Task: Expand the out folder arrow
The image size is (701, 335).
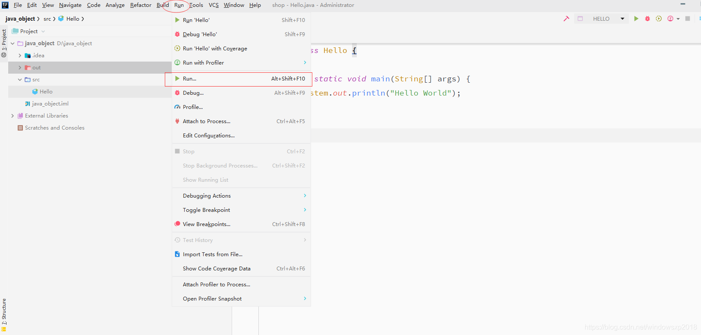Action: (20, 68)
